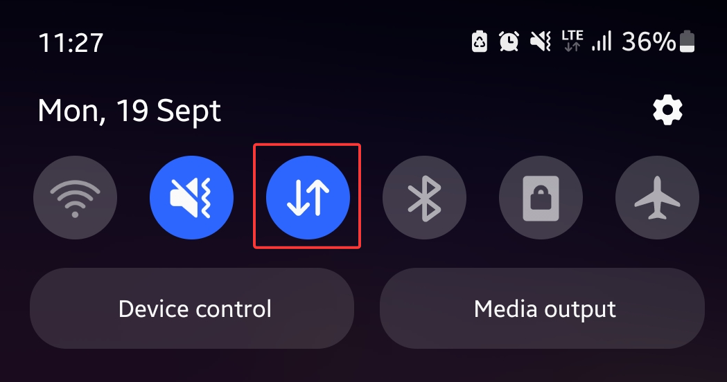Tap the 11:27 clock time
Image resolution: width=727 pixels, height=382 pixels.
point(71,43)
